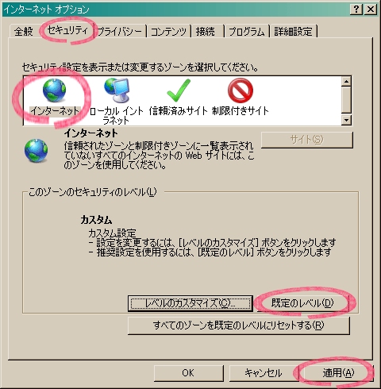Open the 全般 tab
The image size is (381, 389).
[23, 32]
